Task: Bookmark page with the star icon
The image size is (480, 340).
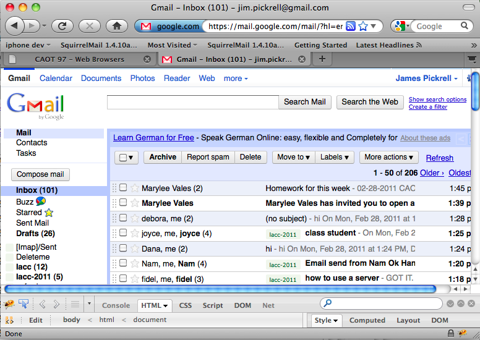Action: point(363,27)
